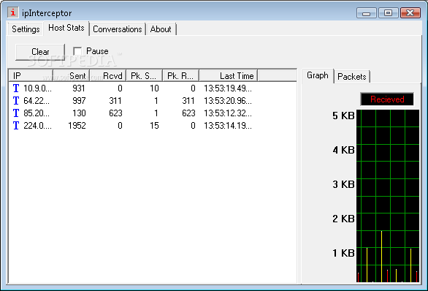Image resolution: width=428 pixels, height=291 pixels.
Task: Click the 4 KB graph axis label
Action: (x=343, y=150)
